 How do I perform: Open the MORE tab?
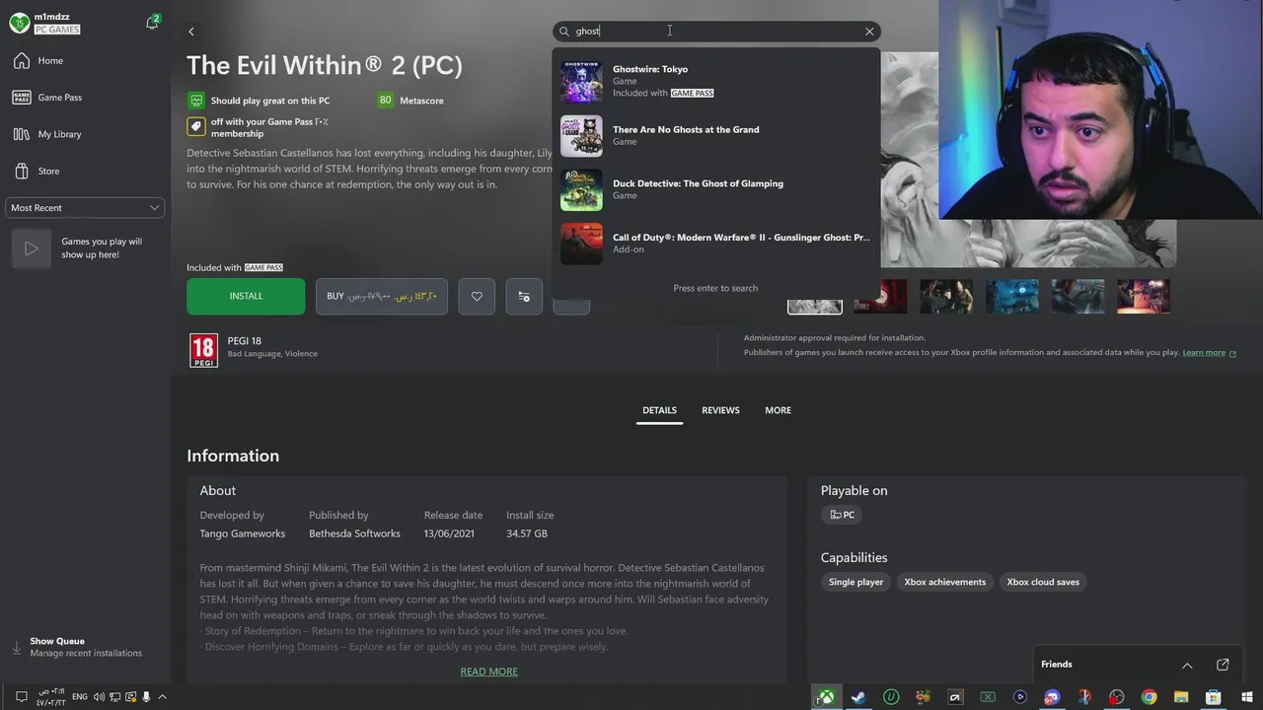(x=778, y=410)
